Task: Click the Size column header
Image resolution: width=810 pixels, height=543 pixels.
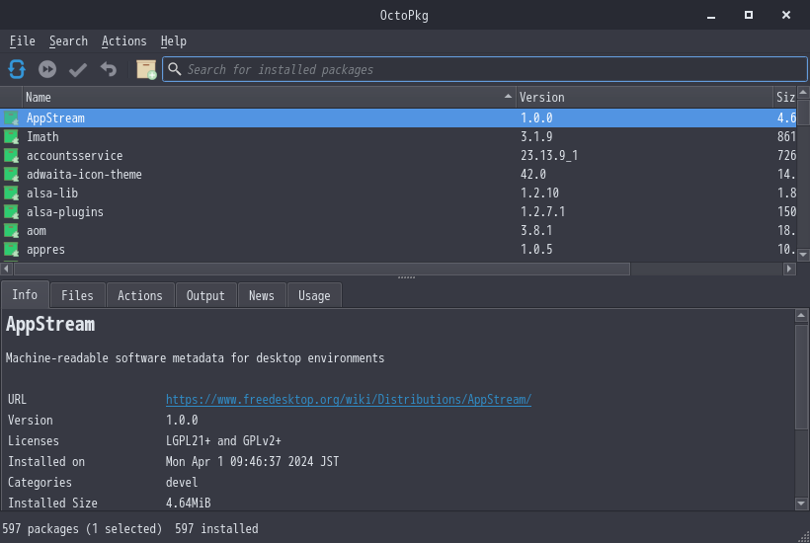Action: click(x=785, y=97)
